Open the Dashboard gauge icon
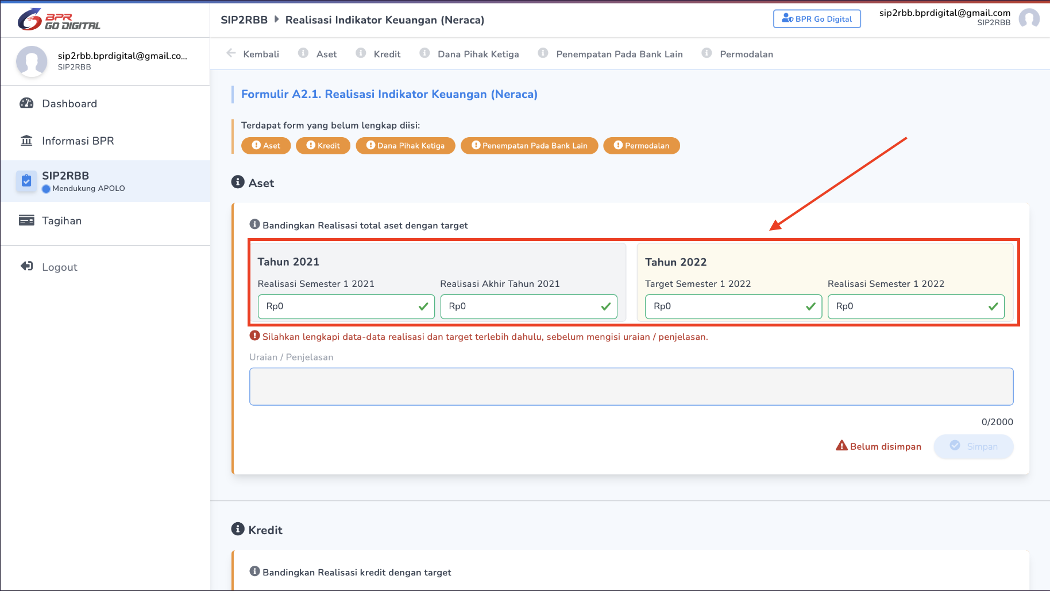The width and height of the screenshot is (1050, 591). tap(26, 103)
